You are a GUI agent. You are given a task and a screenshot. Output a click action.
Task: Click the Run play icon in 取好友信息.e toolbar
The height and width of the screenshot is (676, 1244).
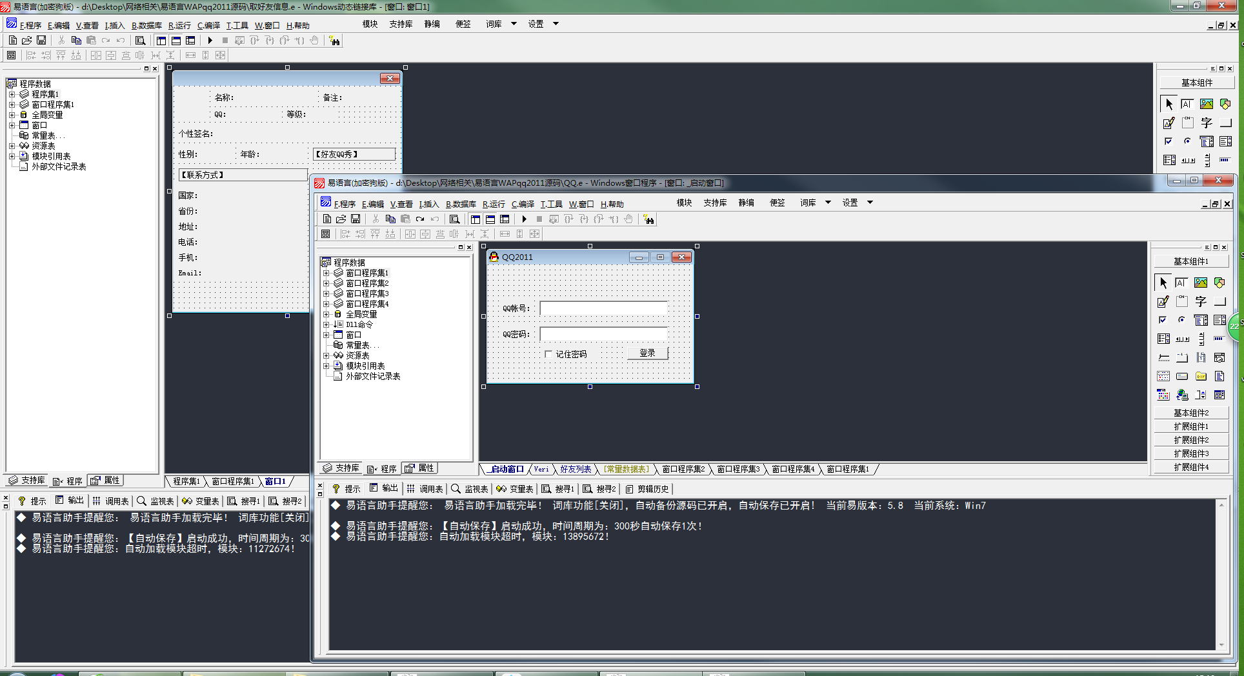(210, 41)
